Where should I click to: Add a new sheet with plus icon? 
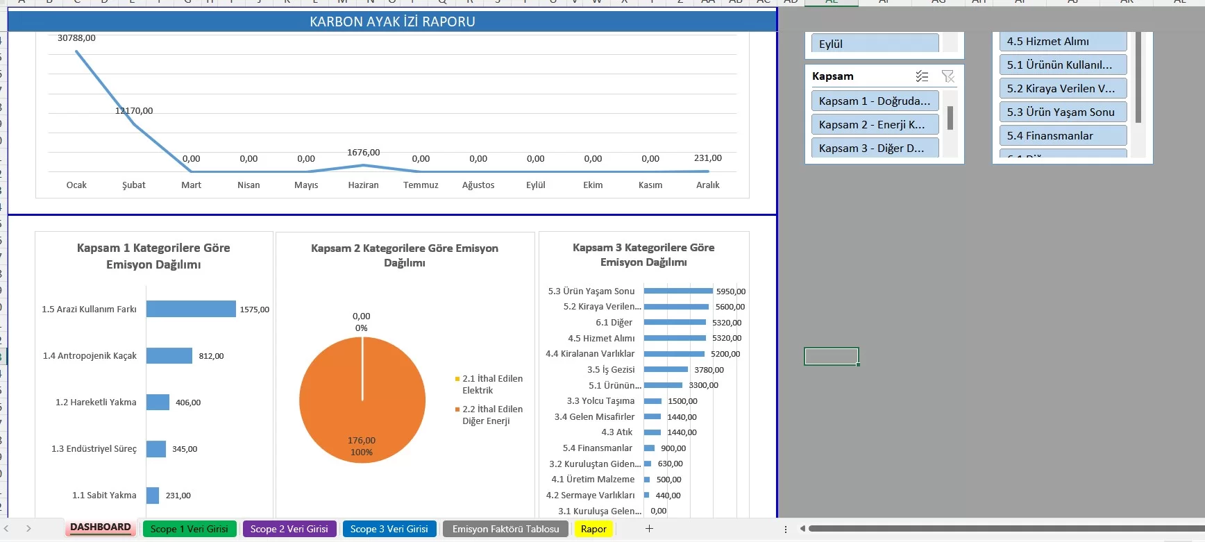click(x=649, y=529)
